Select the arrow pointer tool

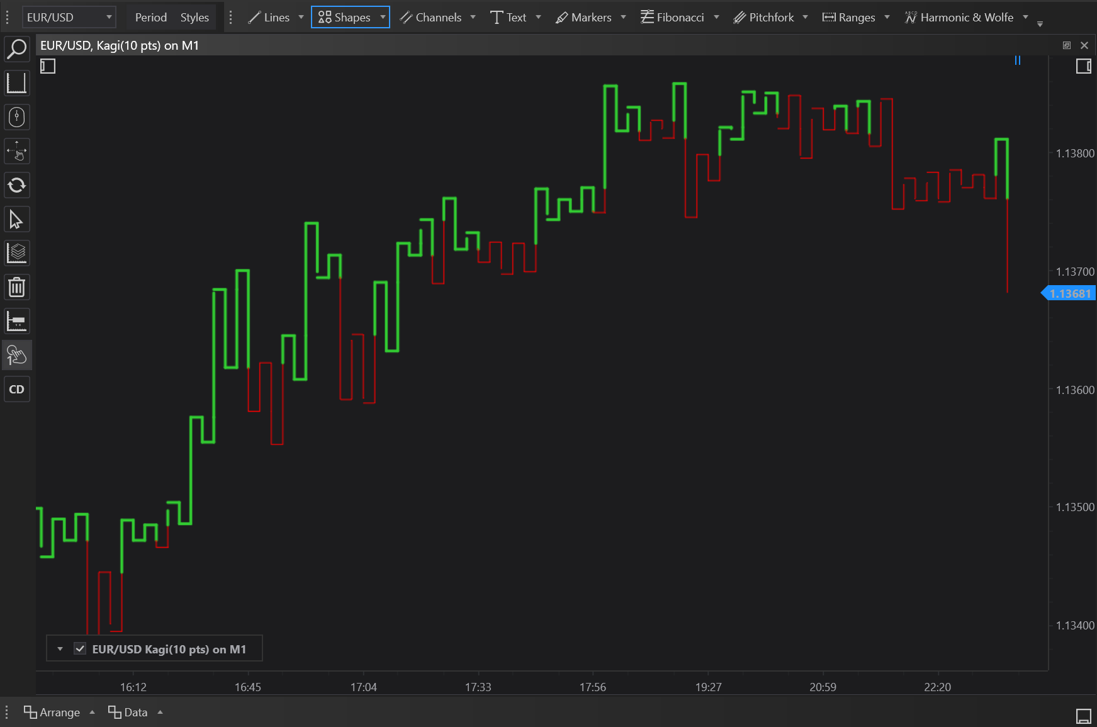coord(17,220)
